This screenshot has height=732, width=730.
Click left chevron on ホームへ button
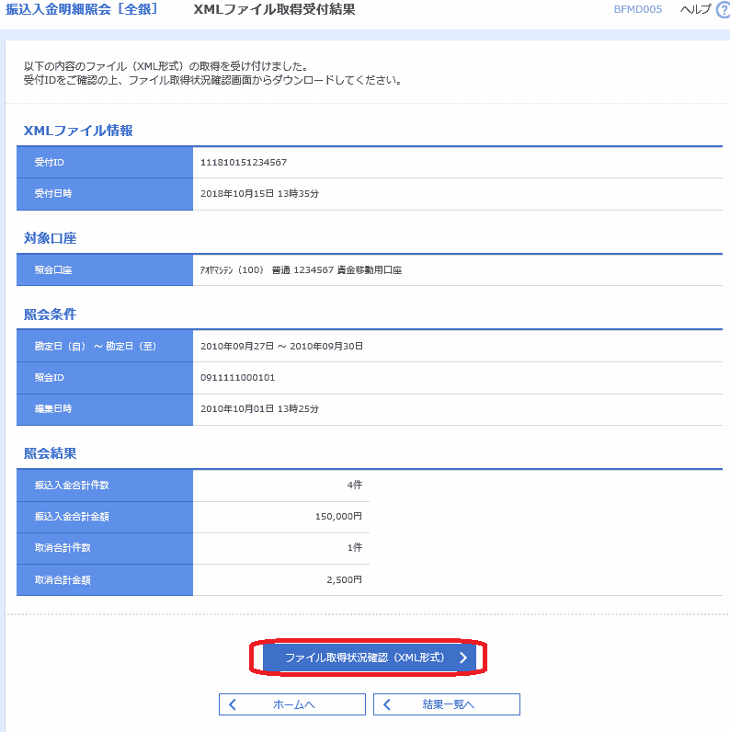coord(233,704)
